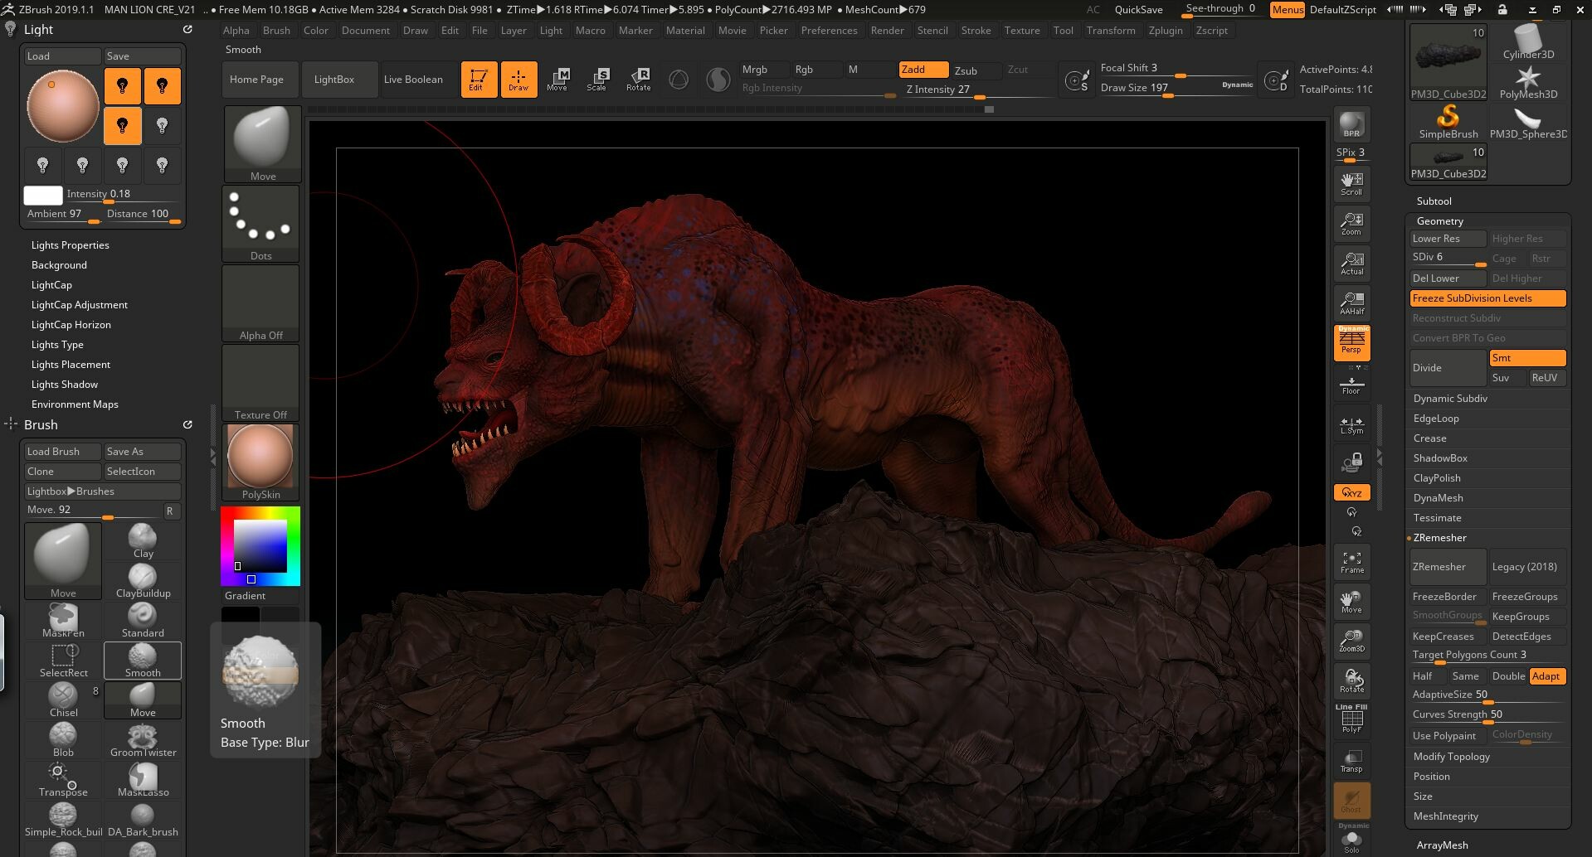
Task: Enable Perspective with the Persp shelf icon
Action: point(1351,344)
